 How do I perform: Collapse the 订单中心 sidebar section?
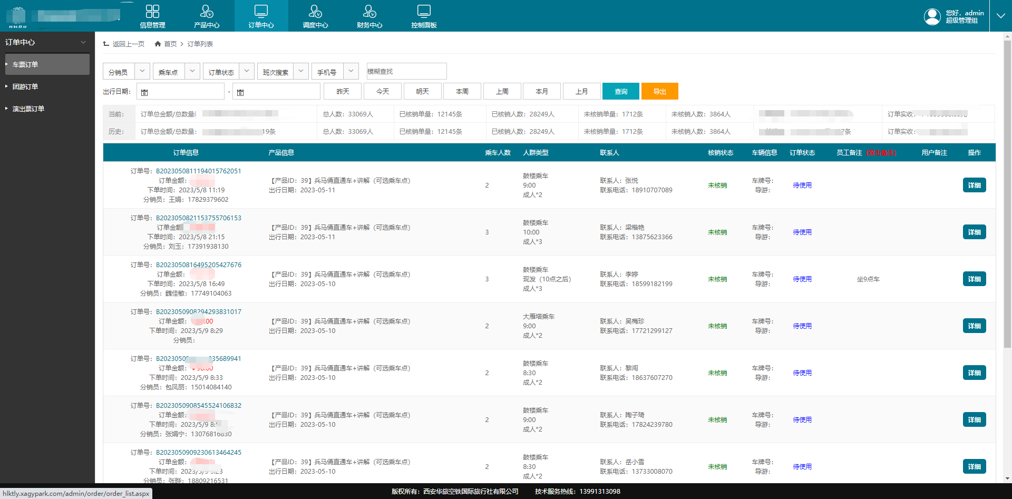[x=83, y=42]
